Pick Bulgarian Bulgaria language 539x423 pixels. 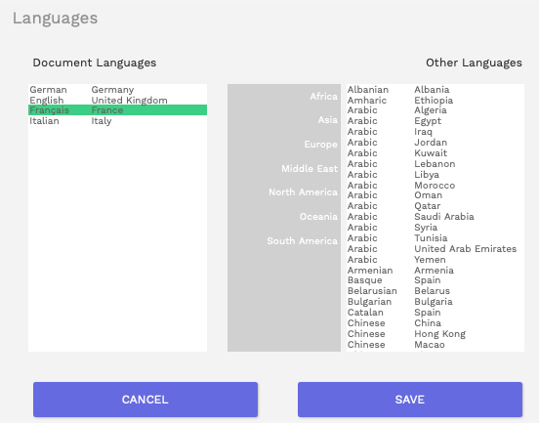(x=435, y=302)
